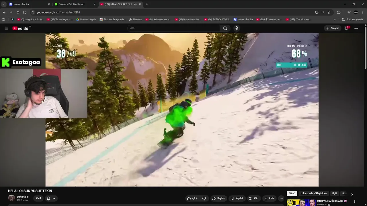The width and height of the screenshot is (367, 206).
Task: Close the Stream - Kick Dashboard tab
Action: (94, 4)
